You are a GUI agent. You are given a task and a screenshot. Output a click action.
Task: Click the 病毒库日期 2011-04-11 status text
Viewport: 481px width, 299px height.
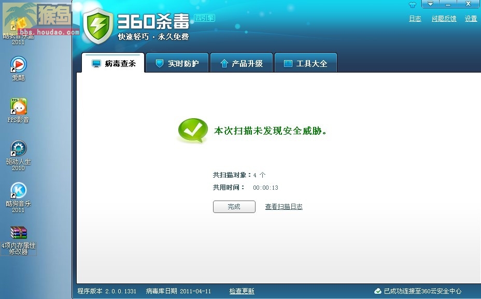click(178, 291)
